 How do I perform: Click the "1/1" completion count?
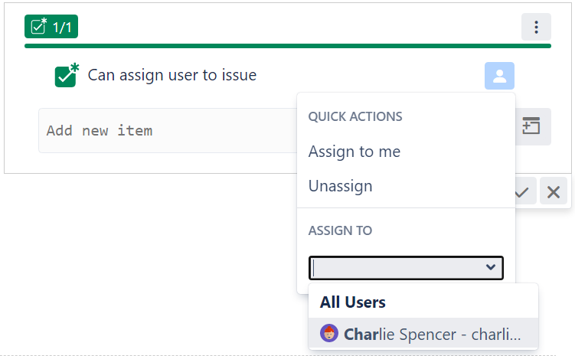pyautogui.click(x=61, y=28)
